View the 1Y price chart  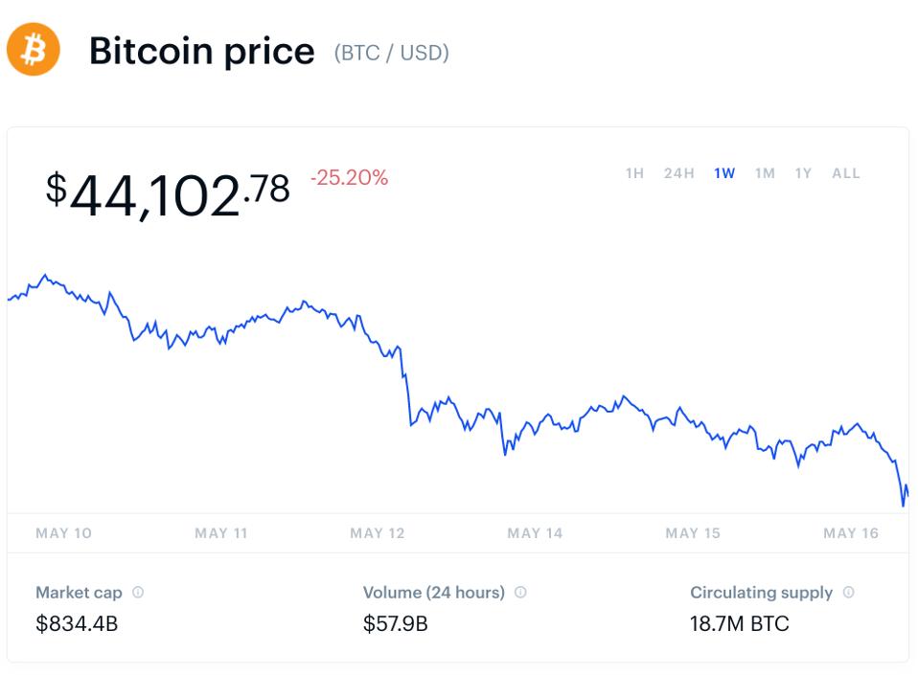(802, 173)
